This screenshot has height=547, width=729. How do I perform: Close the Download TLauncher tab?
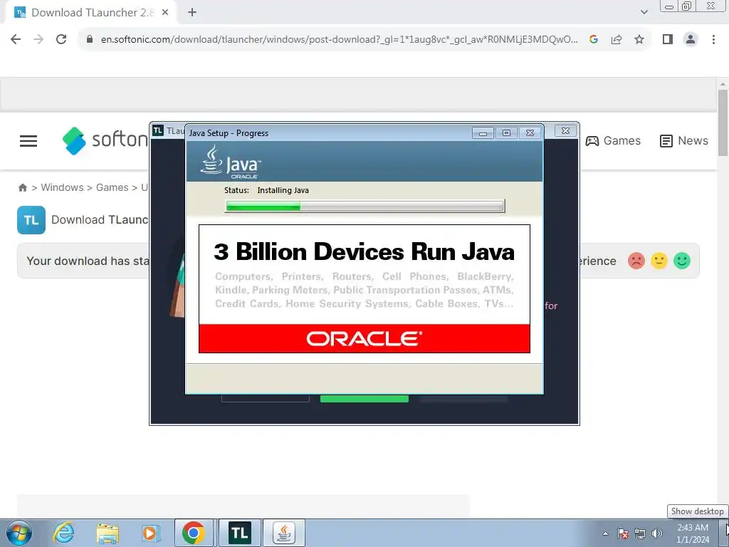(x=165, y=13)
